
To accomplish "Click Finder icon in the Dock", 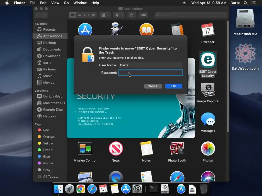I will coord(58,189).
